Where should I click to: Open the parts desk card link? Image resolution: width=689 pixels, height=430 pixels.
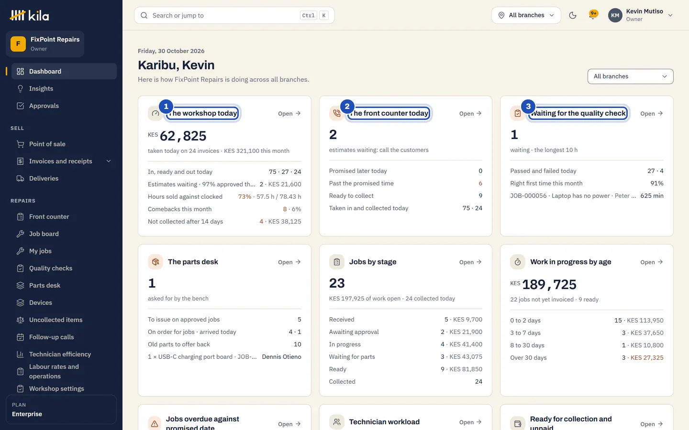(289, 262)
